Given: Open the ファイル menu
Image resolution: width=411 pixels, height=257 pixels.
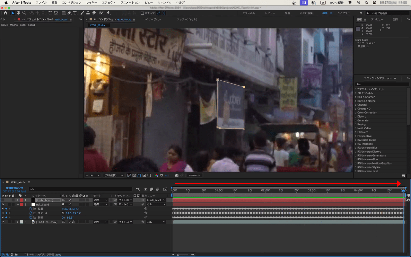Looking at the screenshot, I should click(41, 3).
